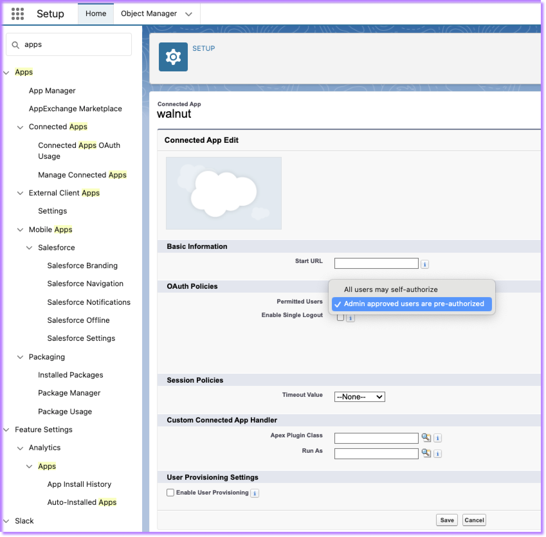Open App Install History in sidebar

(x=79, y=484)
